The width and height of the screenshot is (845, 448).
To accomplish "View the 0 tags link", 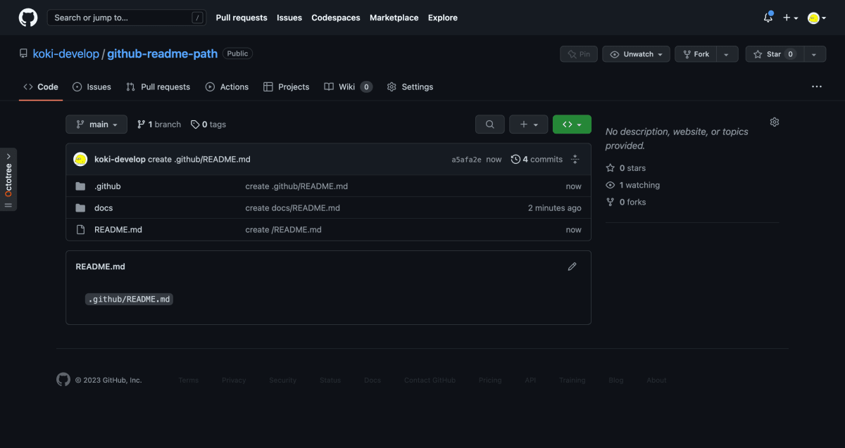I will tap(208, 124).
